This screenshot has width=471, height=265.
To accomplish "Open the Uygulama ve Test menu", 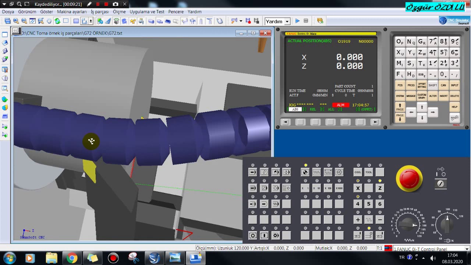I will click(x=147, y=12).
